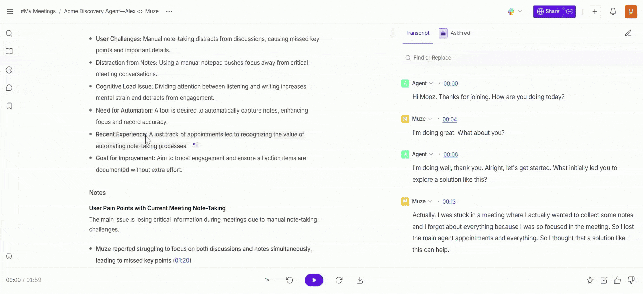Click the 01:20 timestamp link in notes
Viewport: 643px width, 294px height.
182,260
